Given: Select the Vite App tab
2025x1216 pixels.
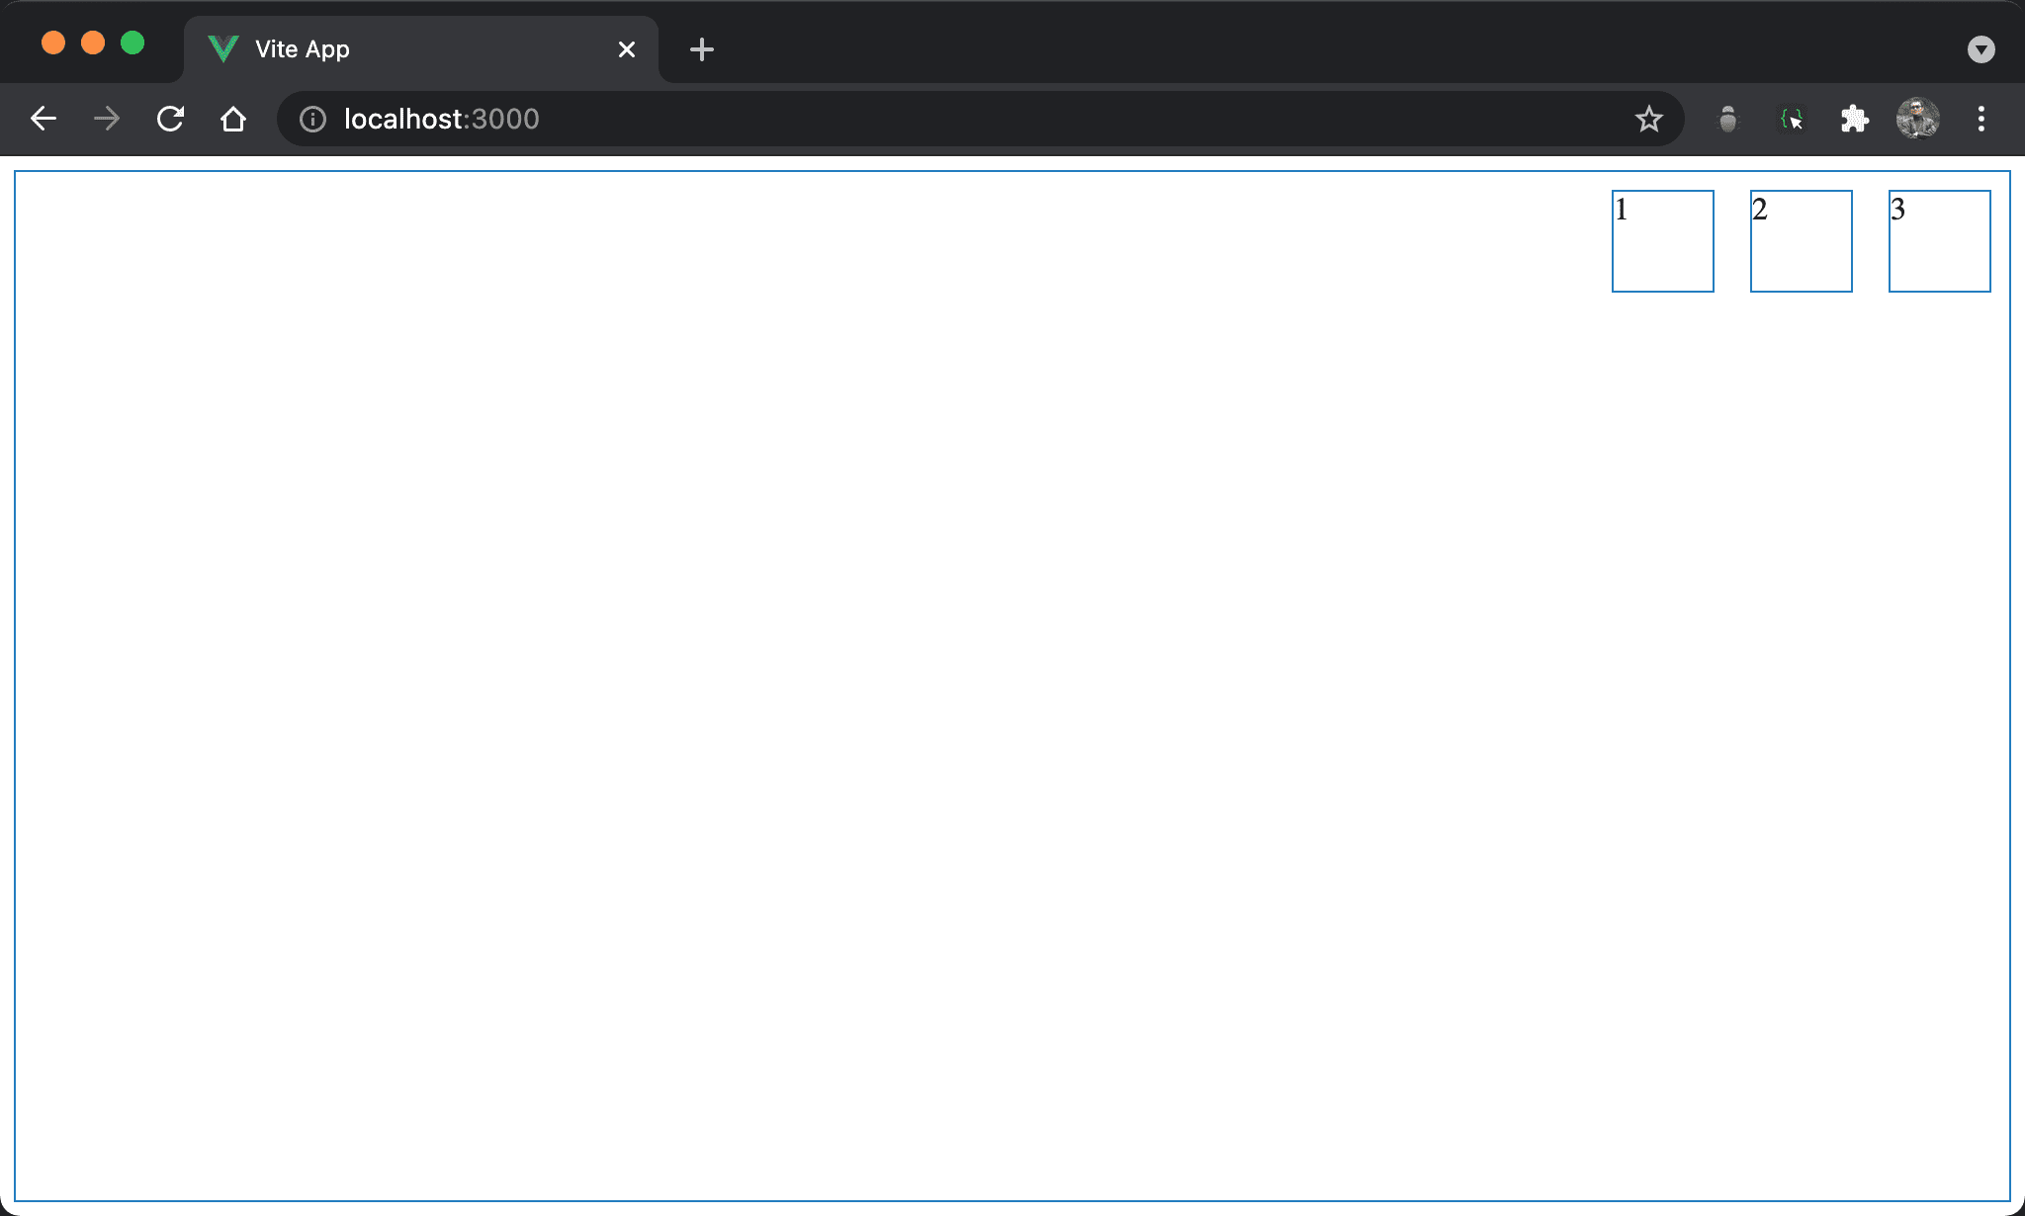Looking at the screenshot, I should pyautogui.click(x=396, y=49).
